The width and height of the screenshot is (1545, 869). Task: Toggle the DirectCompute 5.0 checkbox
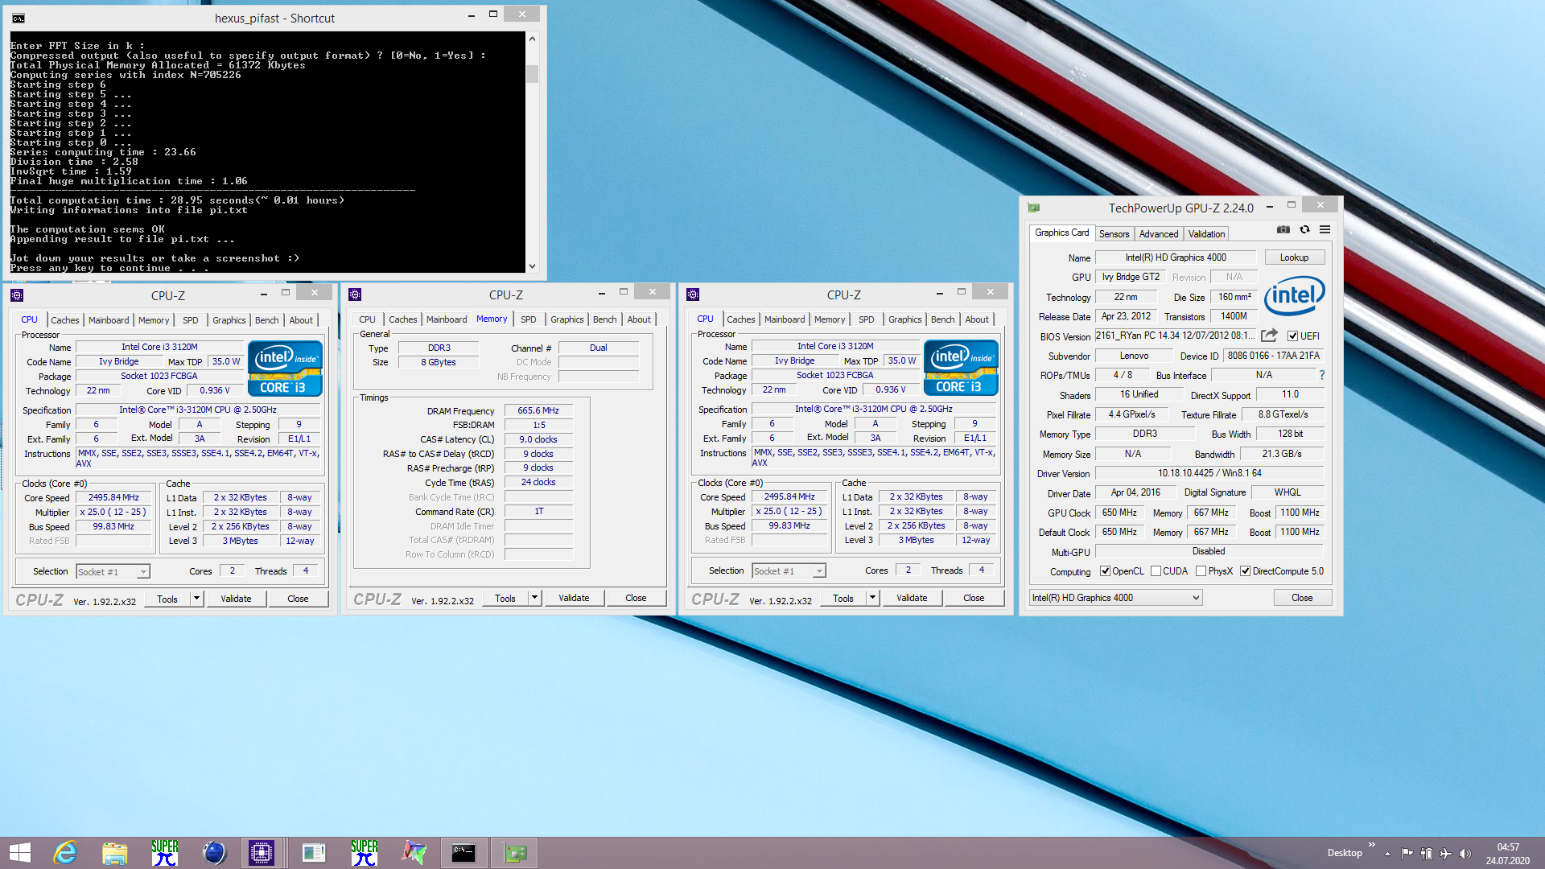[1245, 571]
